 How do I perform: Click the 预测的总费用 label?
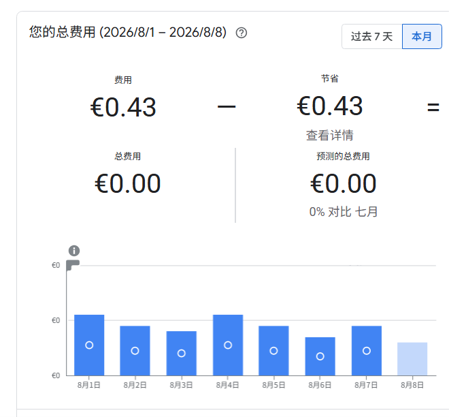point(343,156)
